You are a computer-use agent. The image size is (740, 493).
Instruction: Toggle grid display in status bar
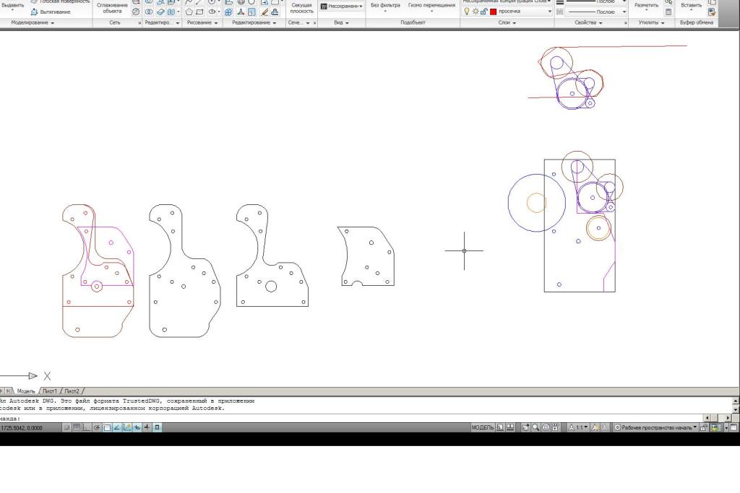click(x=77, y=427)
